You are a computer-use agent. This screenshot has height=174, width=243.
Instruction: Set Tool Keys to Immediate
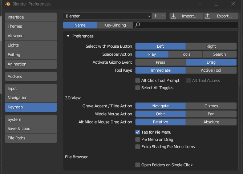[x=161, y=70]
